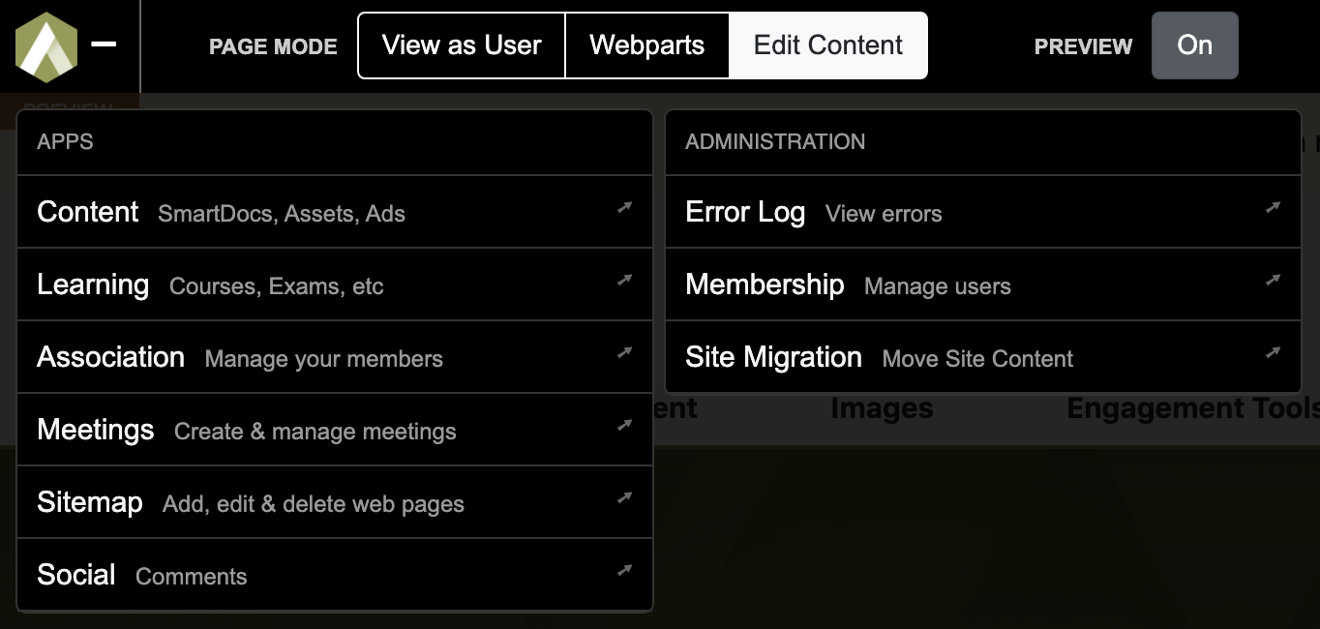The width and height of the screenshot is (1320, 629).
Task: Click the 'Courses, Exams, etc' description
Action: click(x=276, y=286)
